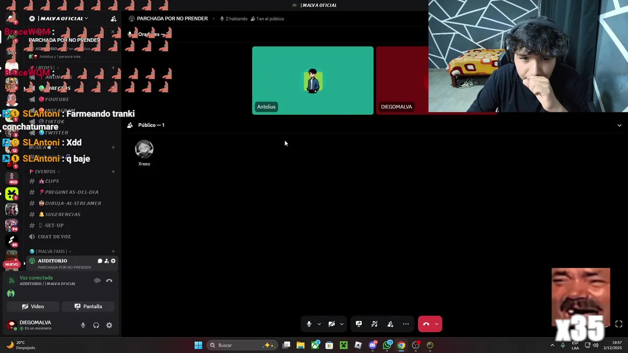Toggle fullscreen icon at bottom right
This screenshot has width=628, height=353.
(619, 324)
